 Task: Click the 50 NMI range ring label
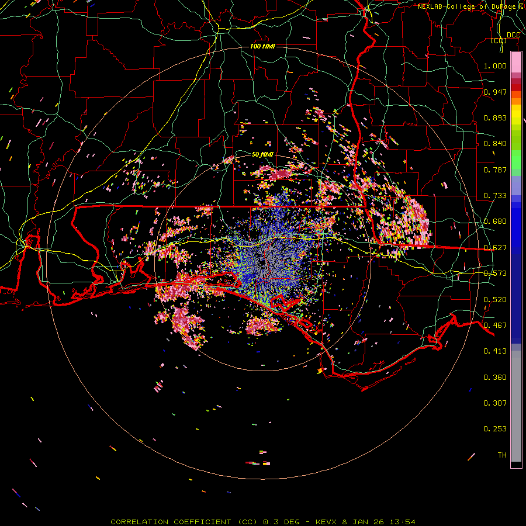(262, 154)
